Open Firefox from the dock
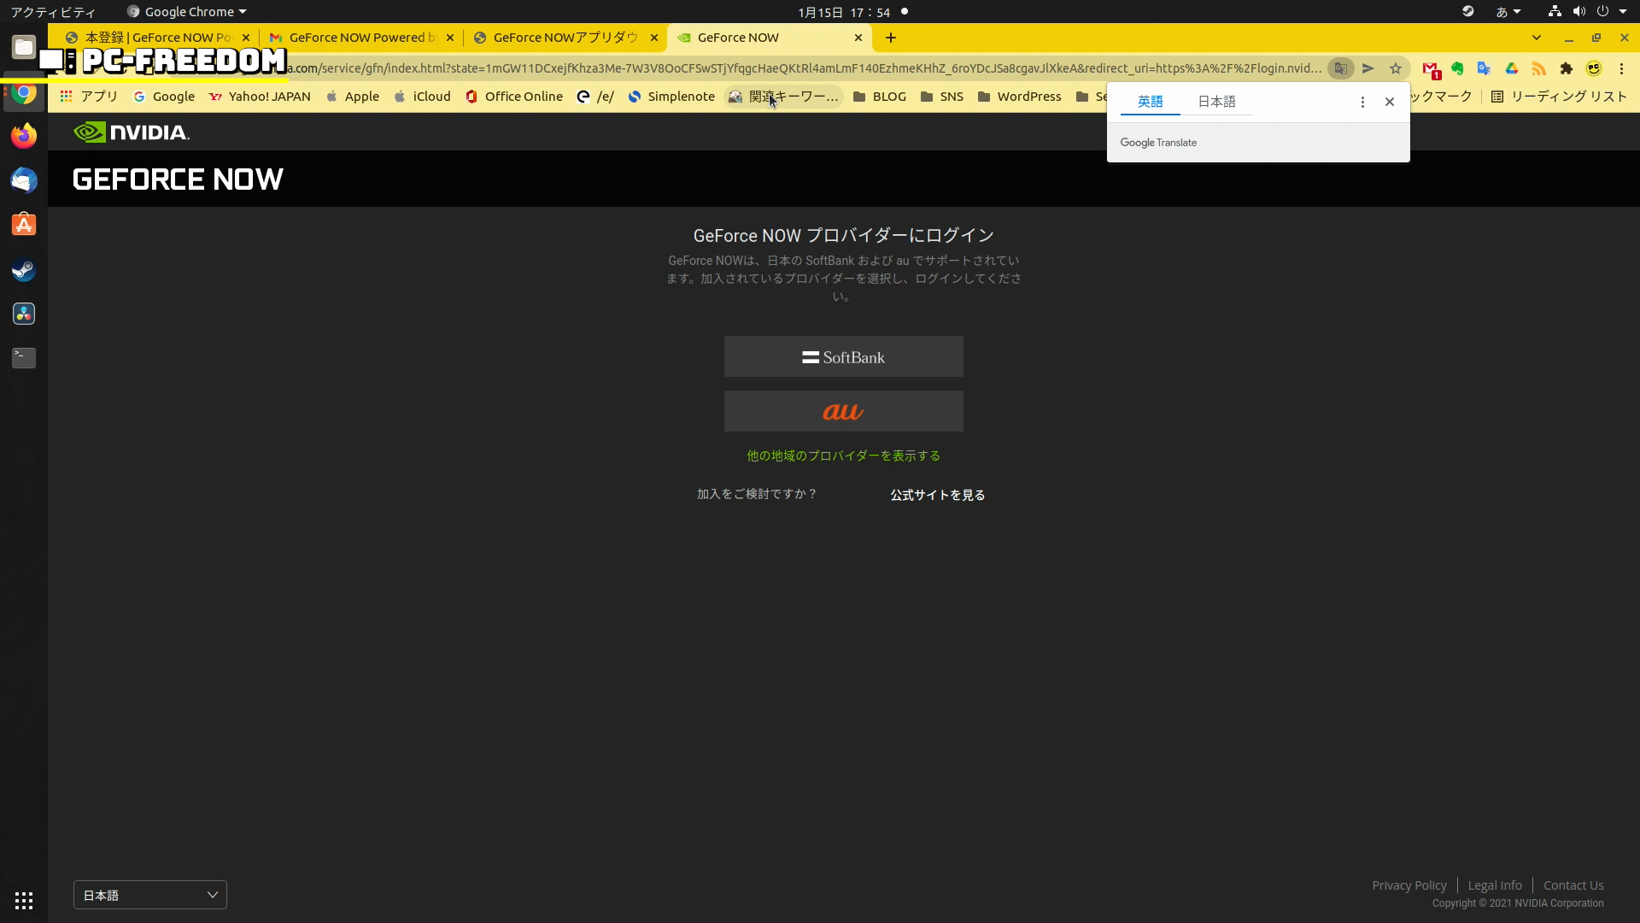Viewport: 1640px width, 923px height. [x=24, y=136]
